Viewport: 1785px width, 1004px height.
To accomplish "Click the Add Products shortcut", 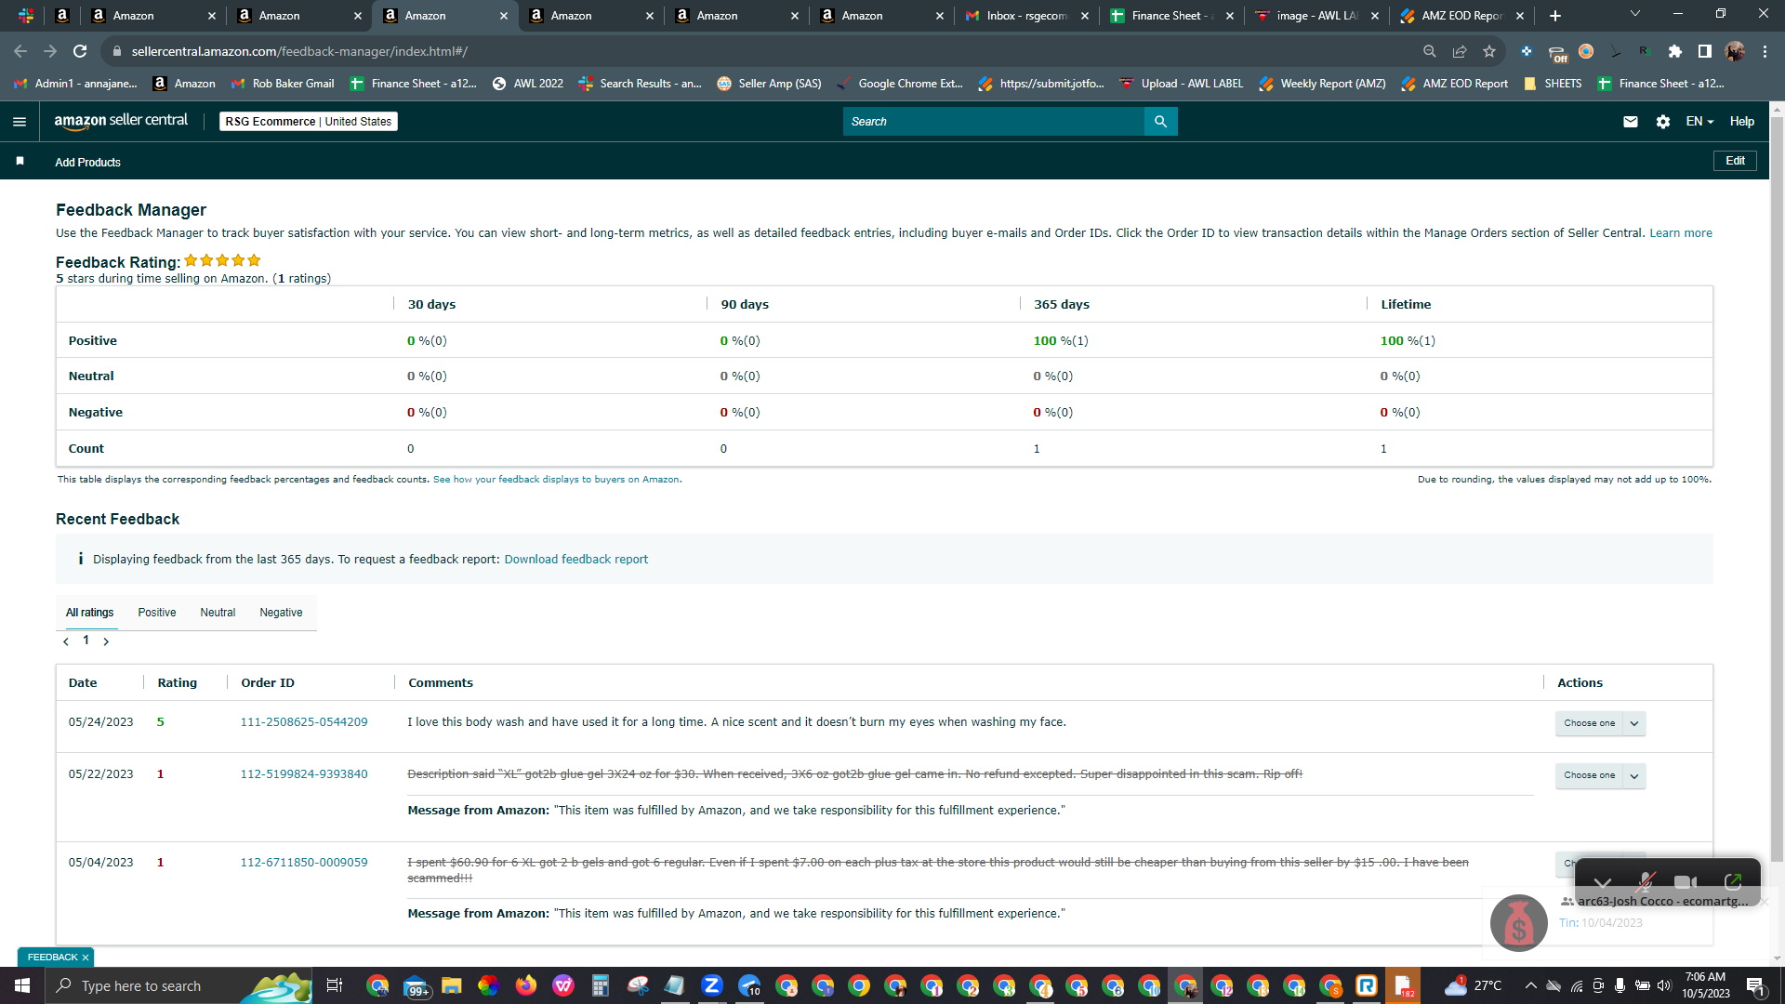I will point(87,163).
